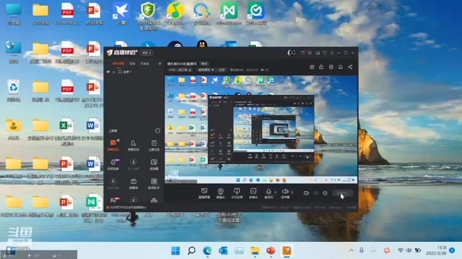Toggle the speaker in bottom toolbar
This screenshot has width=462, height=259.
(x=285, y=193)
